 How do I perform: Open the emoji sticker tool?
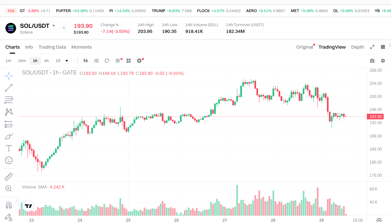(9, 160)
